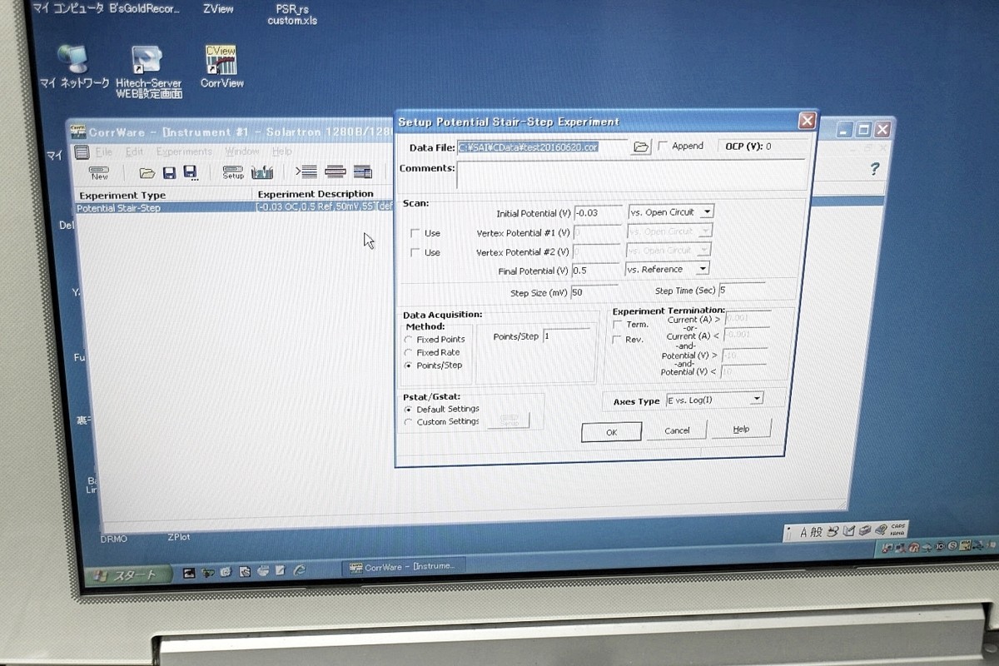Viewport: 999px width, 666px height.
Task: Click the Step Time (Sec) field
Action: [x=741, y=290]
